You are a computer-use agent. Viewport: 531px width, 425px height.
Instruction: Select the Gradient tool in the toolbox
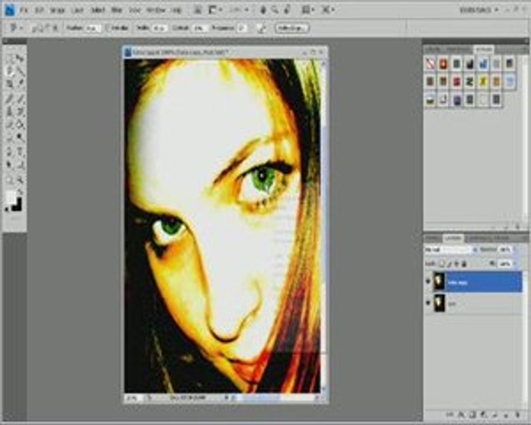click(20, 125)
